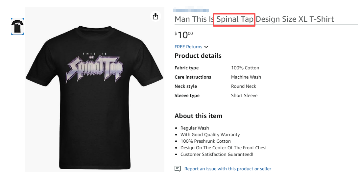The height and width of the screenshot is (172, 358).
Task: Select the black t-shirt thumbnail
Action: [17, 26]
